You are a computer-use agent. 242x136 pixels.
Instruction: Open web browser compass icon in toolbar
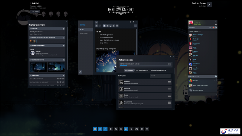[x=131, y=129]
